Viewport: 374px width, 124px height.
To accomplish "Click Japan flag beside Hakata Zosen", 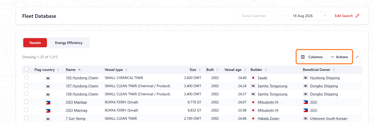I will tap(253, 118).
